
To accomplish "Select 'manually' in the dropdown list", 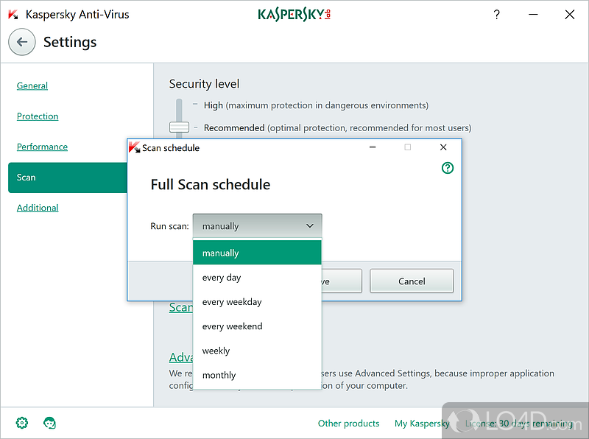I will point(257,253).
